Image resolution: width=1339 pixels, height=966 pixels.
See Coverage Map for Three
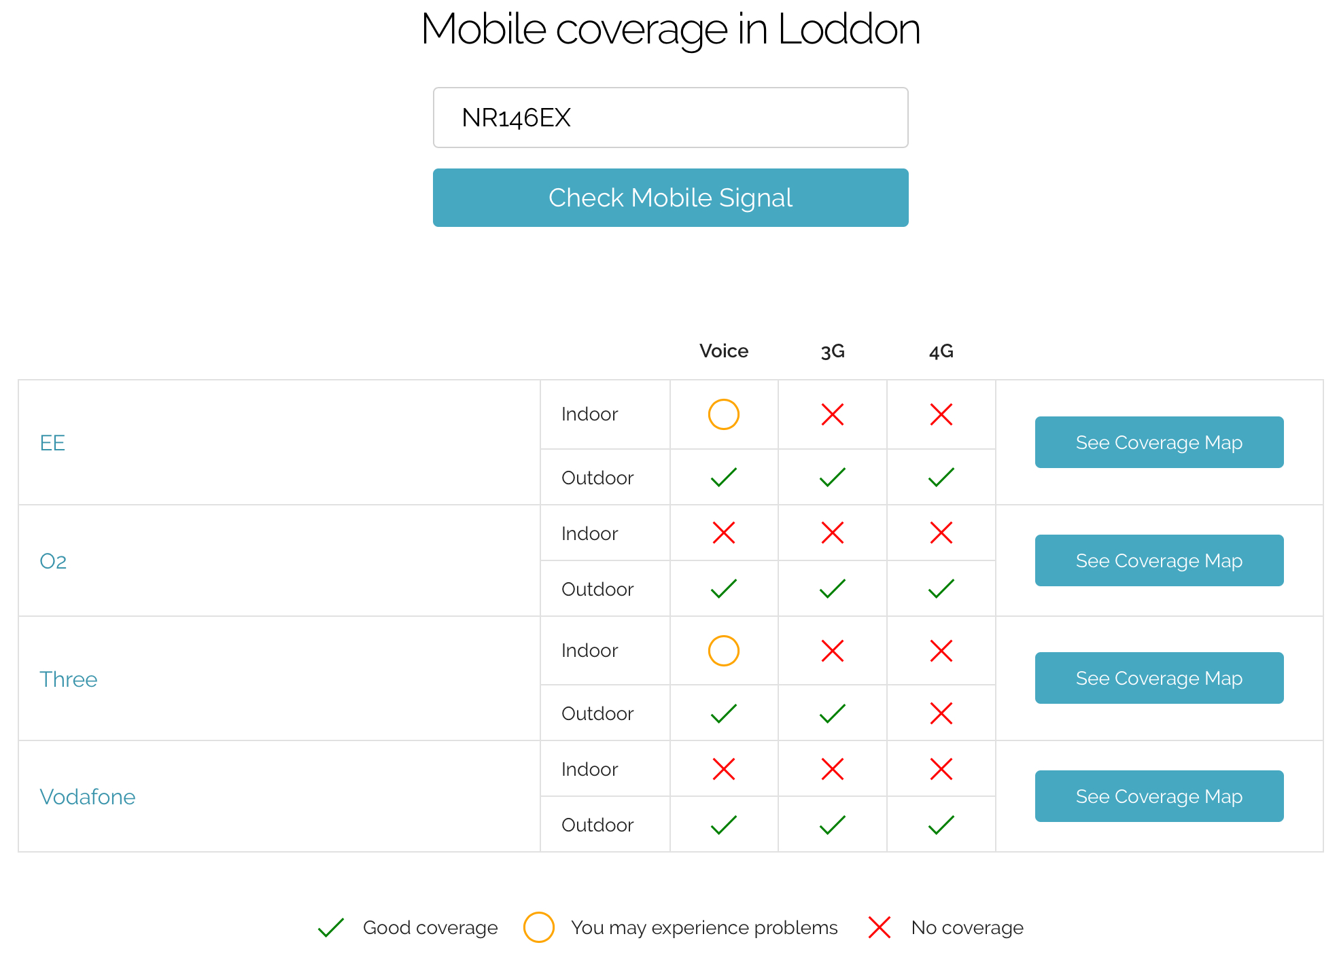click(x=1159, y=678)
